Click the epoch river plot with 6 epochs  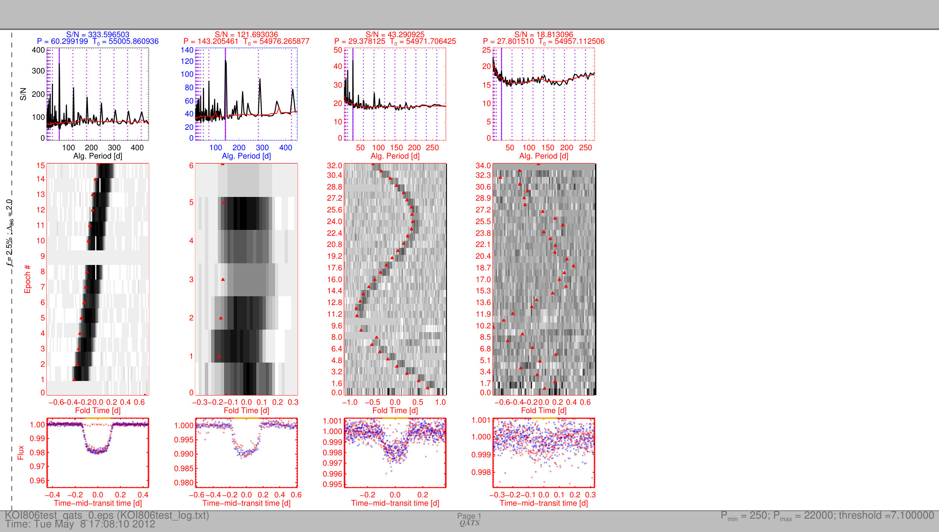point(246,279)
